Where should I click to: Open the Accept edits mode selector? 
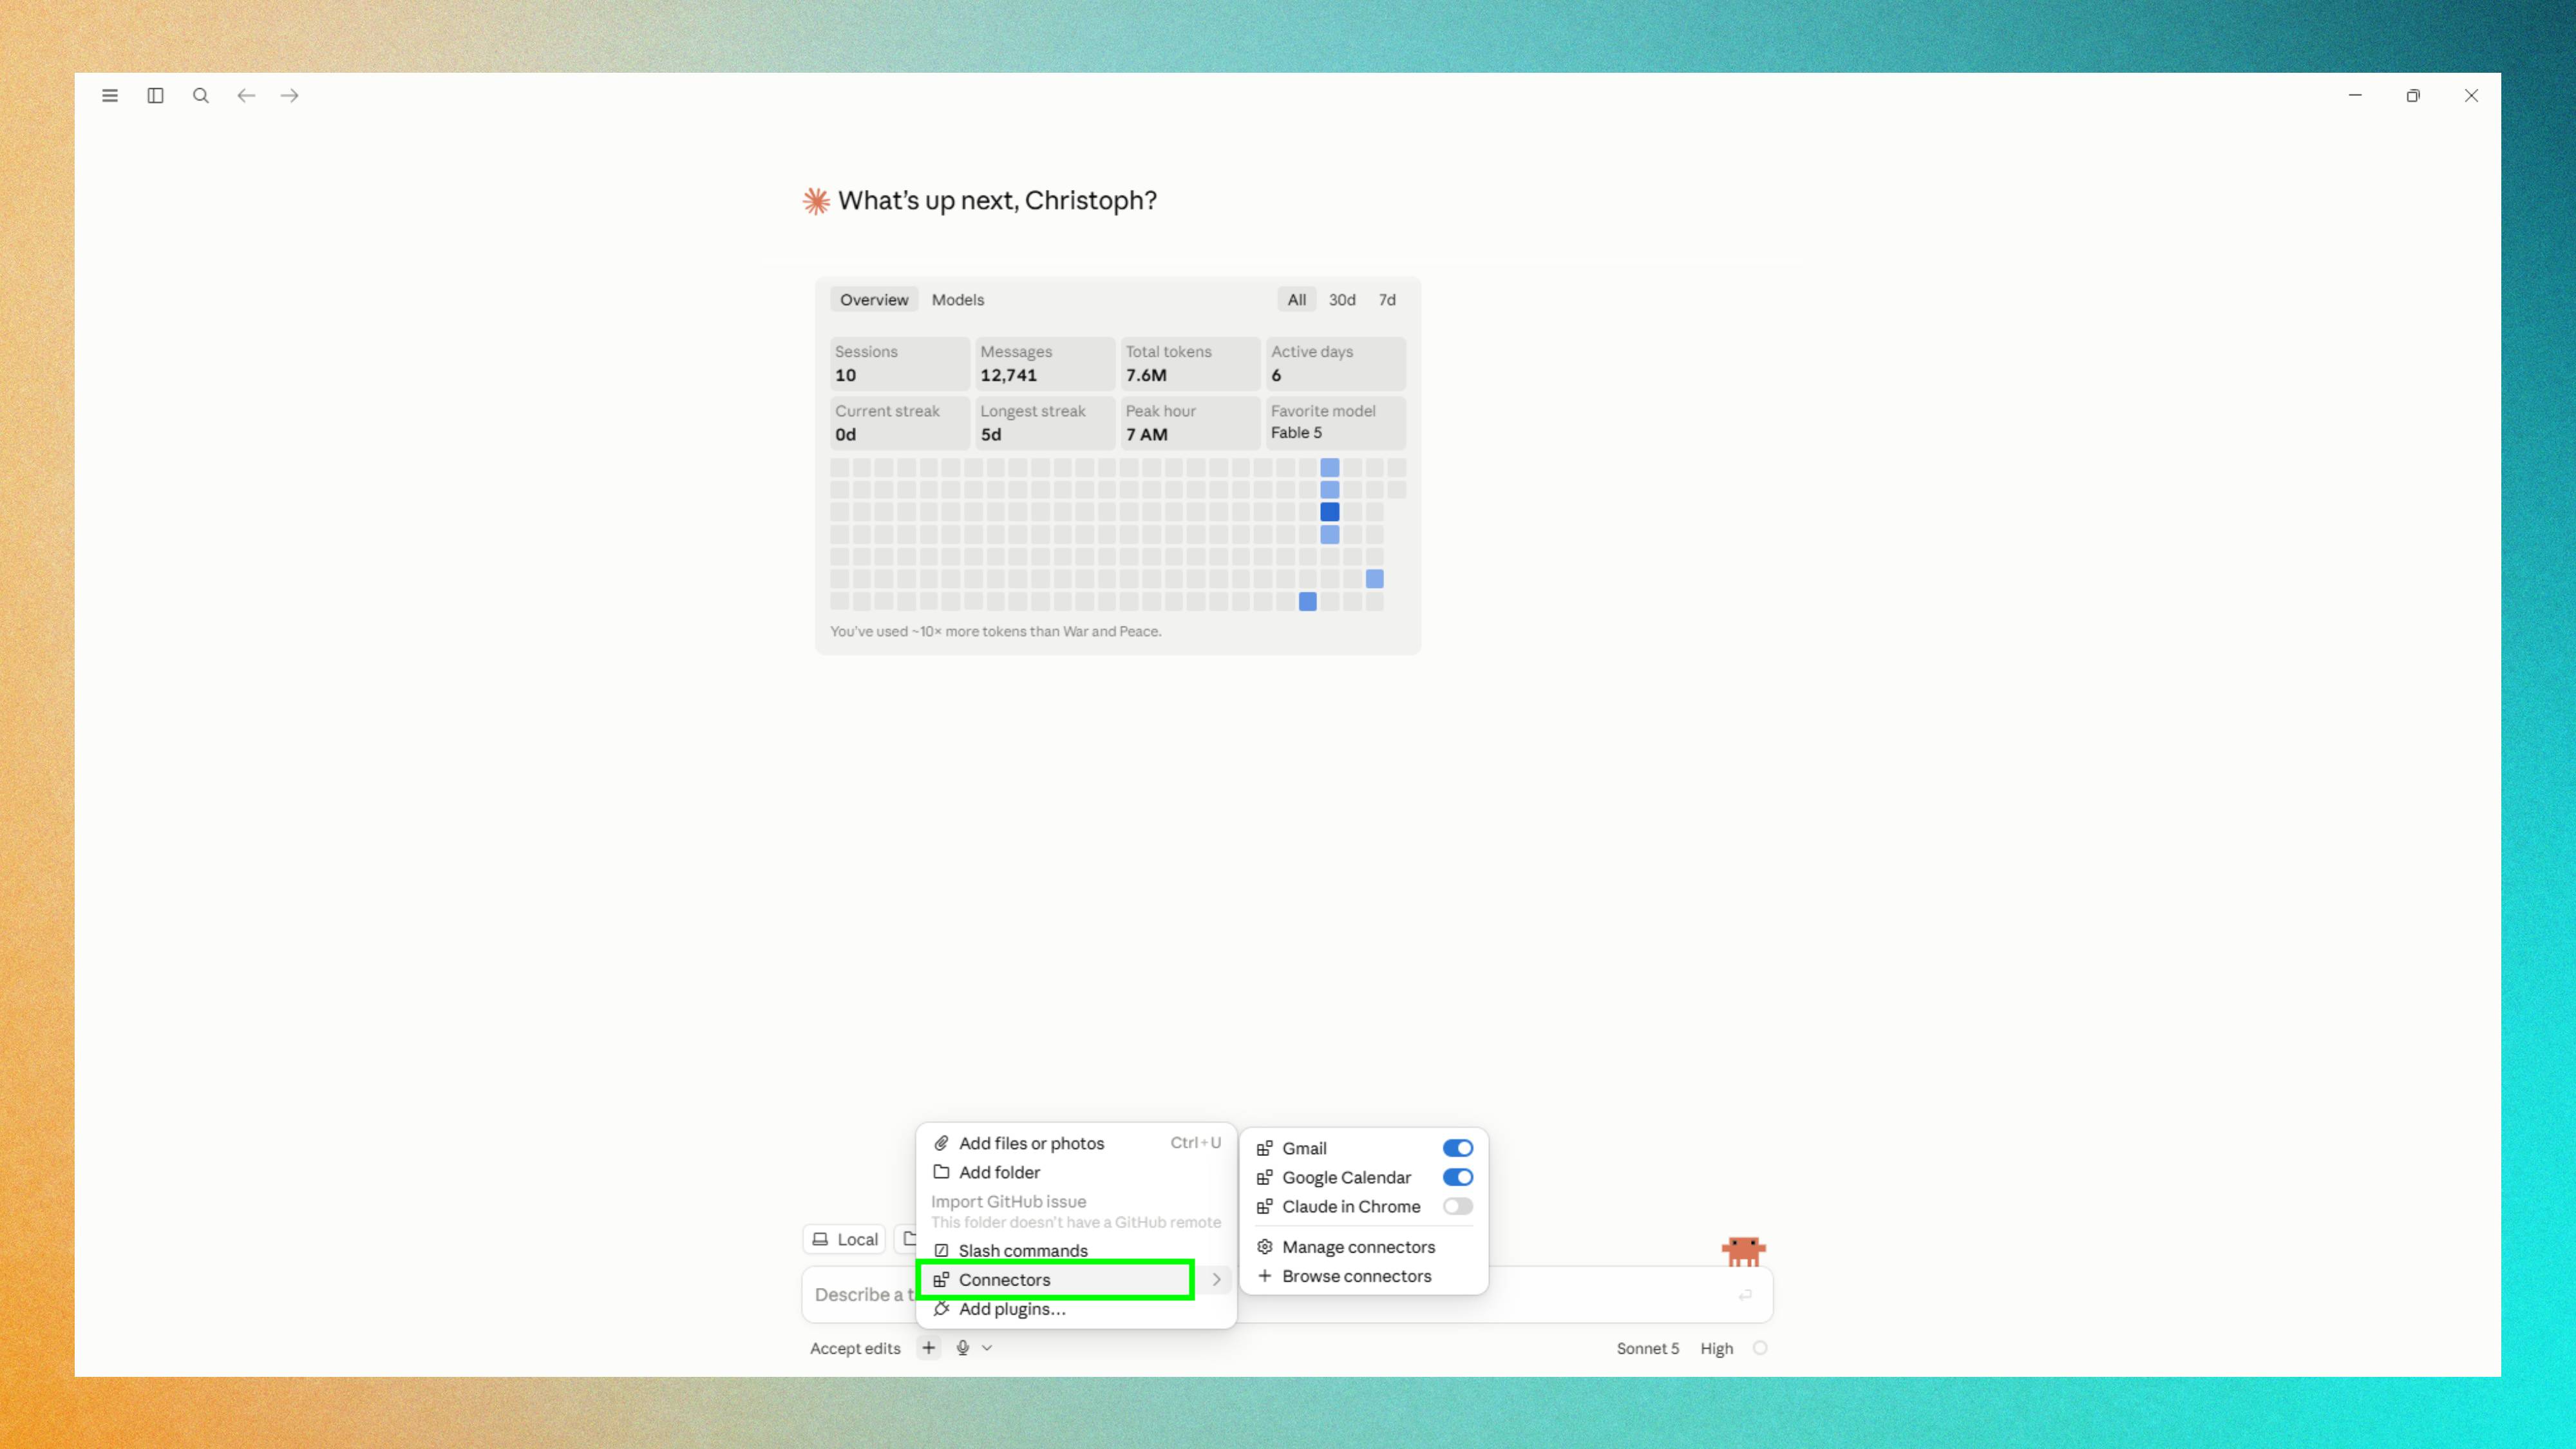point(855,1348)
